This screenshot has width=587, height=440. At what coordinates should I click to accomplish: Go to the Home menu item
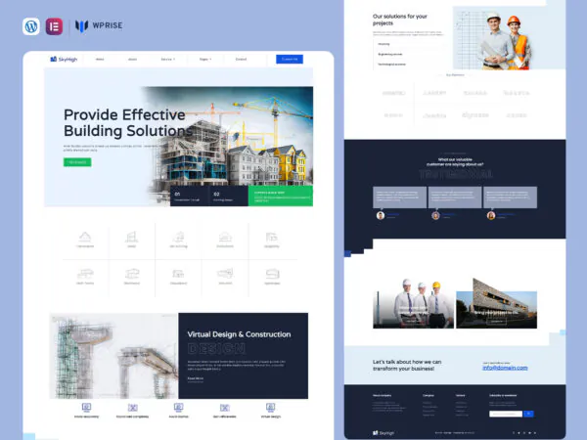100,59
